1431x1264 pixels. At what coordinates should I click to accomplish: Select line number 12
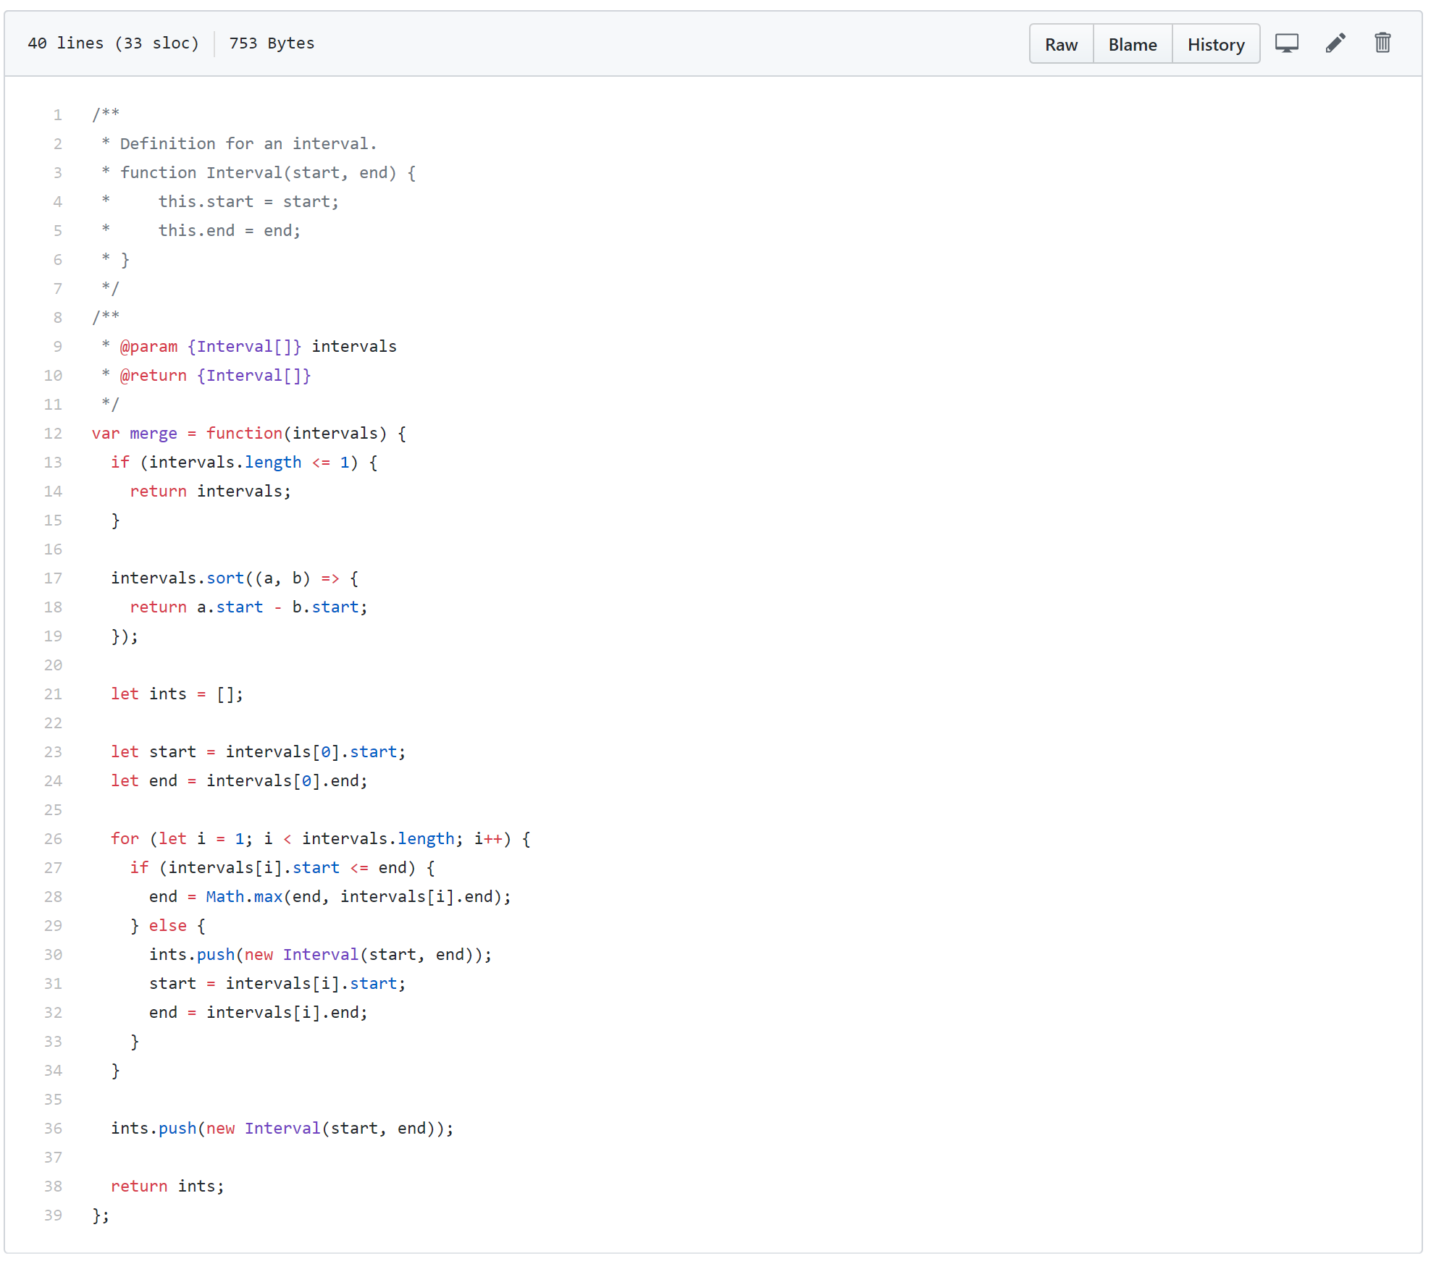point(53,433)
